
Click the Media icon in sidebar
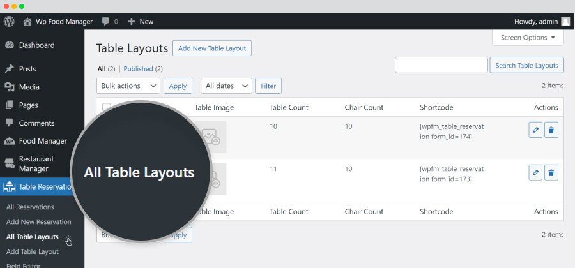(9, 87)
